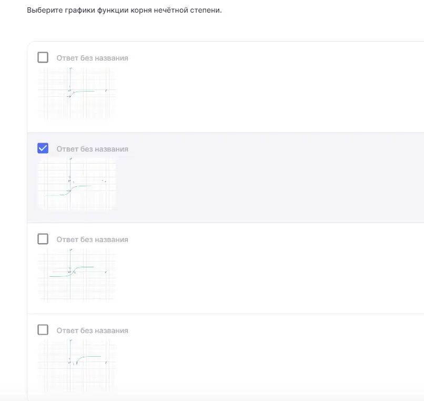This screenshot has width=424, height=401.
Task: Click the highlighted gray second answer row
Action: [226, 178]
